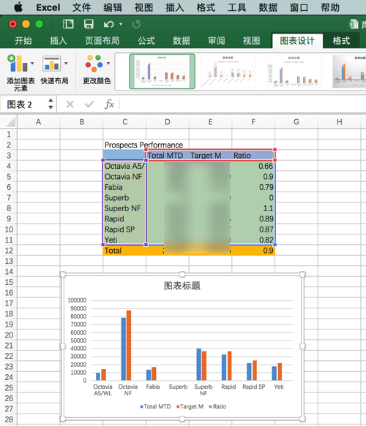
Task: Click the Target M legend entry
Action: pyautogui.click(x=190, y=407)
